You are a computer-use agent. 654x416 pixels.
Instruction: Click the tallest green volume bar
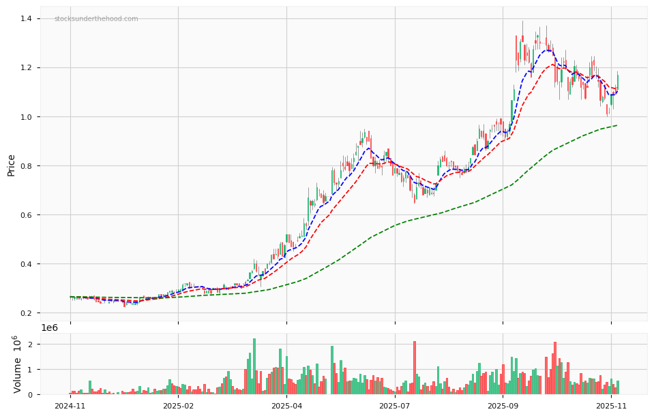tap(254, 354)
